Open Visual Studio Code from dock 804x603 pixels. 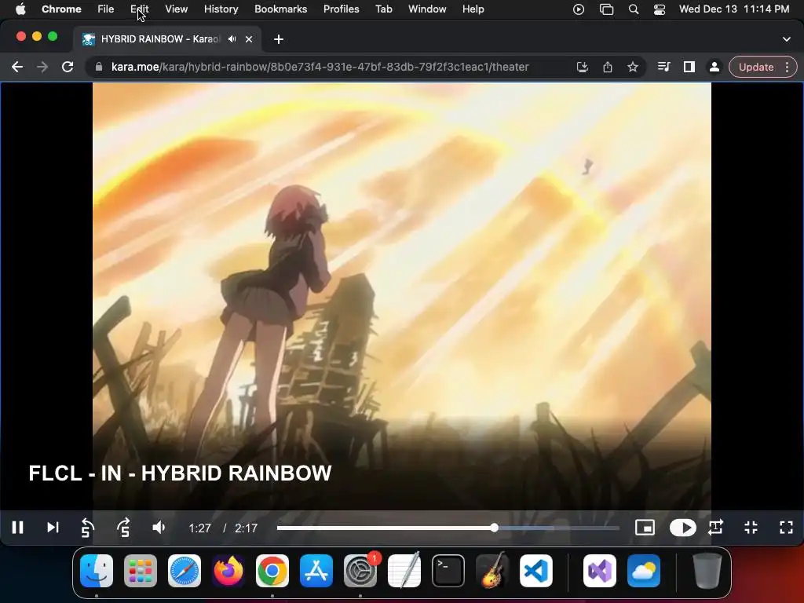535,571
